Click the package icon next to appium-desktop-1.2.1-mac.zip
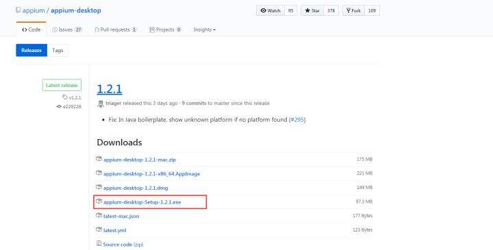Screen dimensions: 493x250 coord(99,159)
